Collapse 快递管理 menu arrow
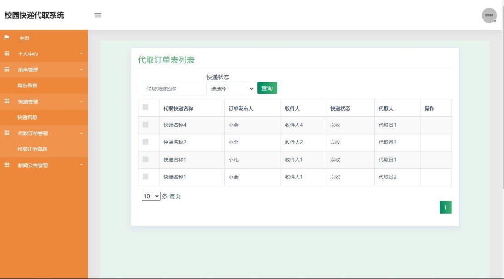 pos(81,101)
